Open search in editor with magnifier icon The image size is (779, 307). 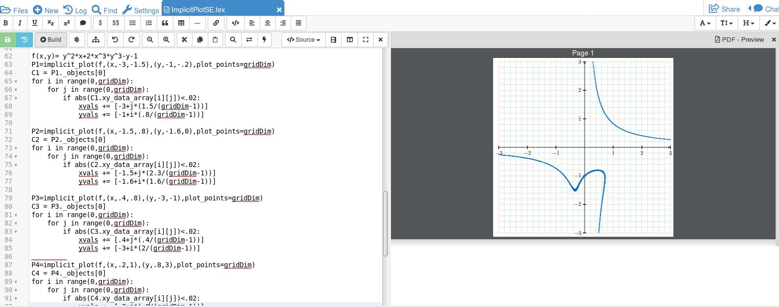233,40
